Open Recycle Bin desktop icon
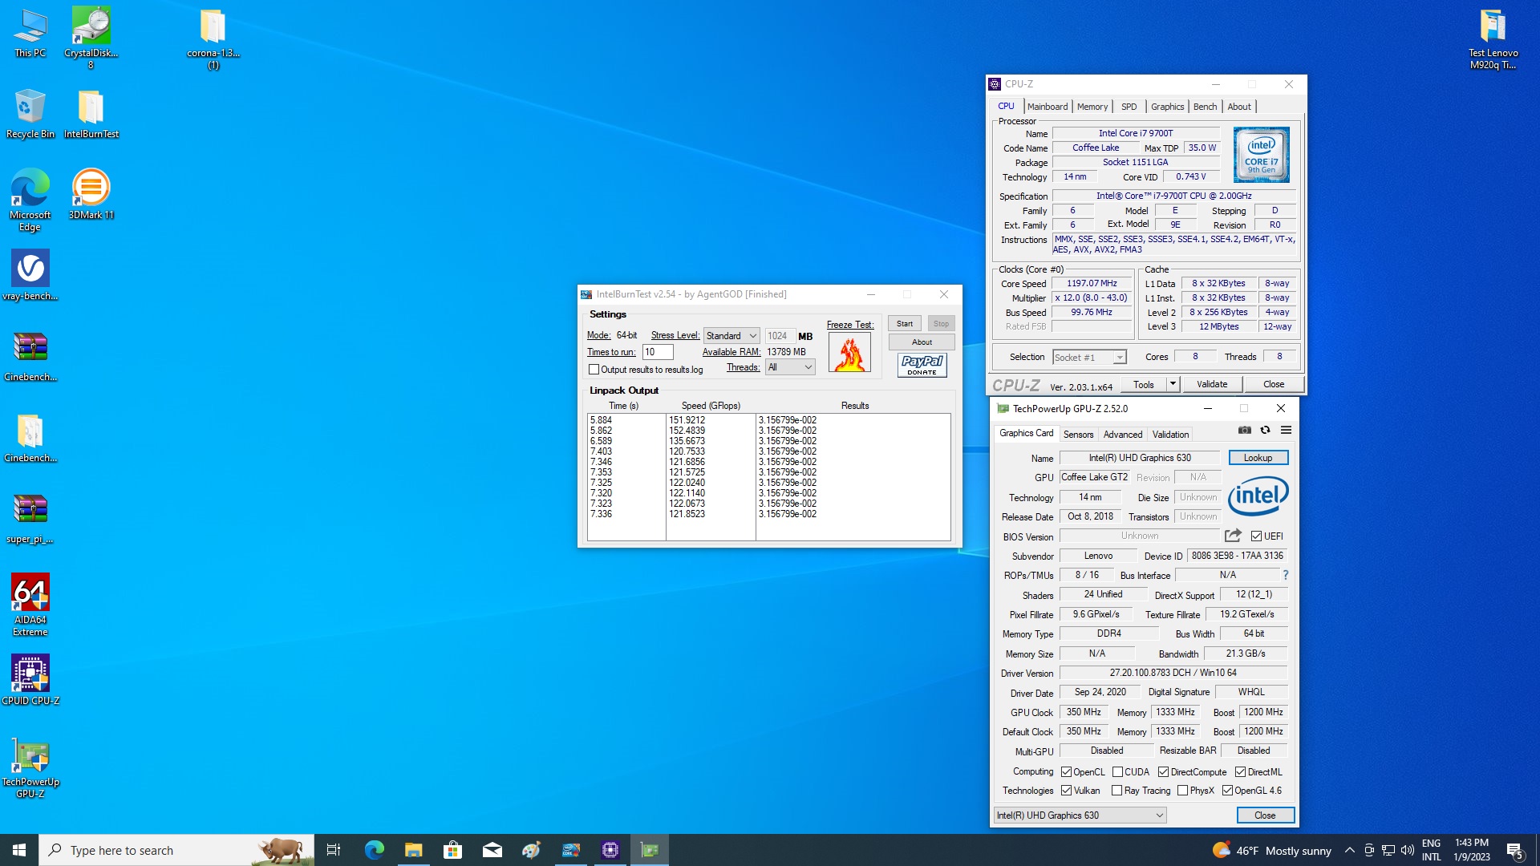Image resolution: width=1540 pixels, height=866 pixels. click(30, 114)
